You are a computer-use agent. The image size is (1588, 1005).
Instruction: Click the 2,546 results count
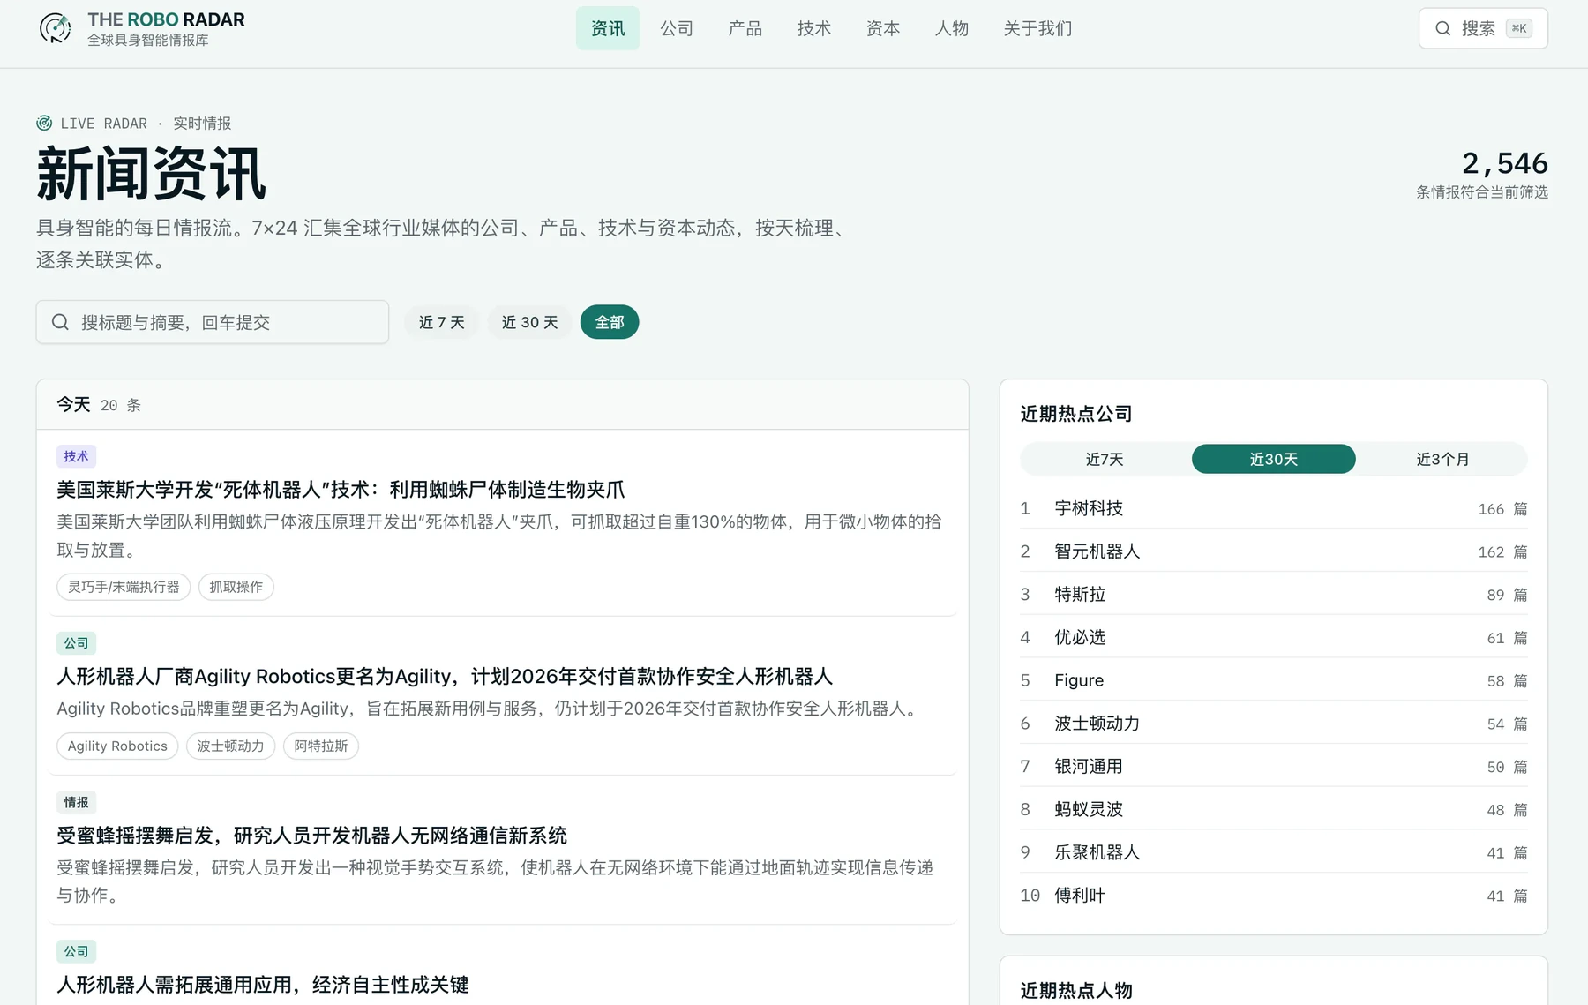point(1504,163)
